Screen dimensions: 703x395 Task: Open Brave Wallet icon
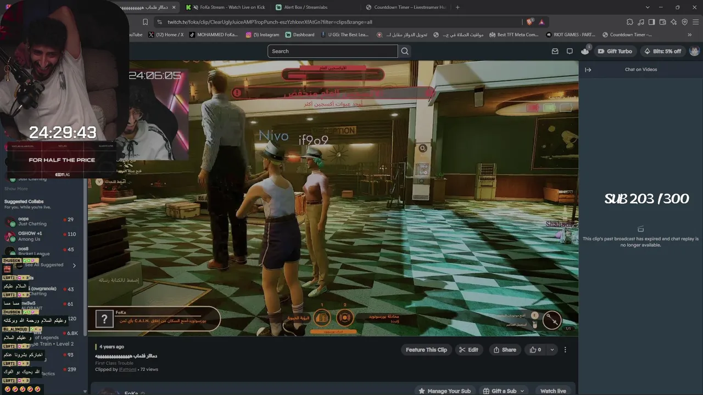pyautogui.click(x=662, y=22)
